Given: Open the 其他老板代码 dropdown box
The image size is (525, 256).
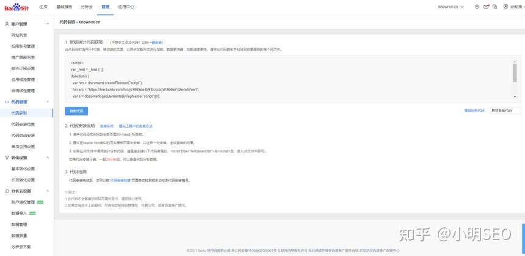Looking at the screenshot, I should (x=505, y=110).
